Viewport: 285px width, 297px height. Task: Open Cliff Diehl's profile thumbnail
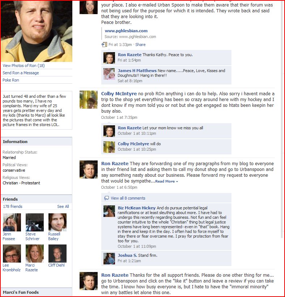point(58,254)
